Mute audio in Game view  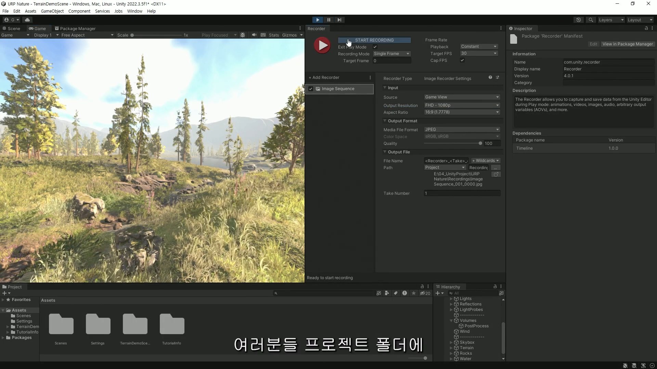tap(254, 35)
